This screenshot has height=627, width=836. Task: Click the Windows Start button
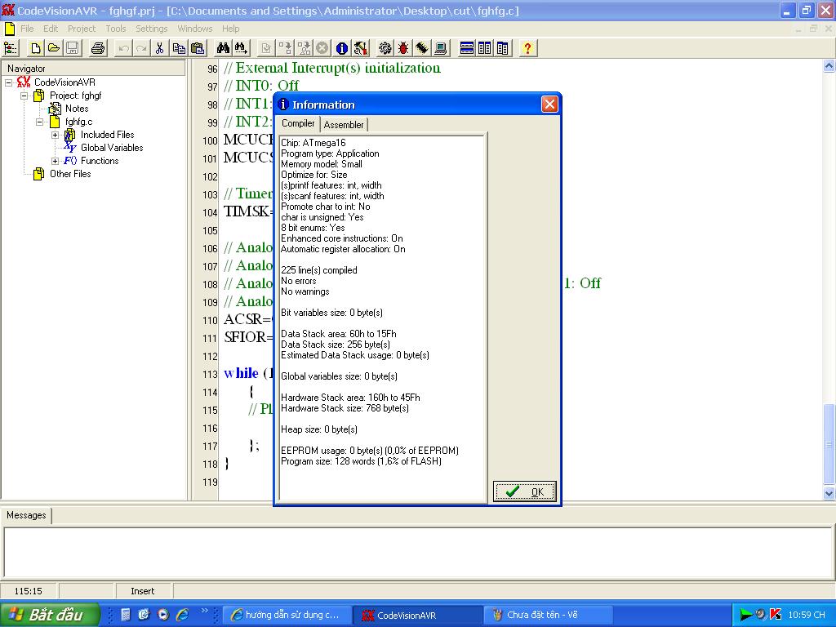(x=49, y=615)
